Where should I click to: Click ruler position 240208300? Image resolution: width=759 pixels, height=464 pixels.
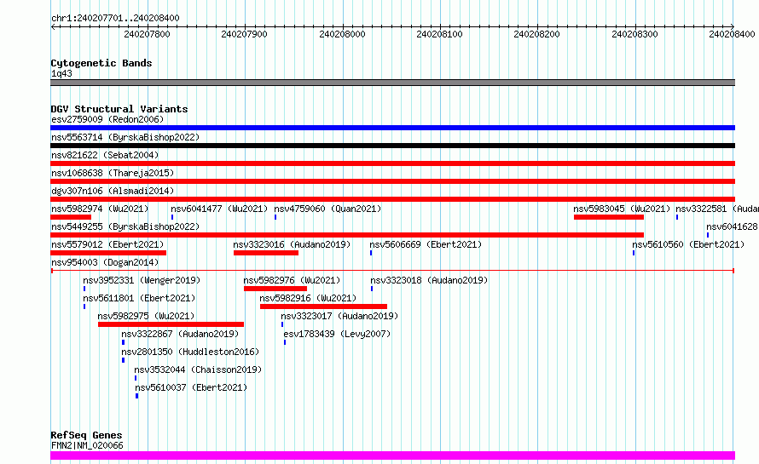pyautogui.click(x=634, y=34)
